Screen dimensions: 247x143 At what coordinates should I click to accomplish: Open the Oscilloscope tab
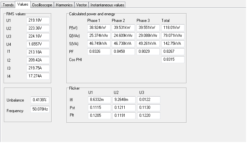[x=42, y=5]
